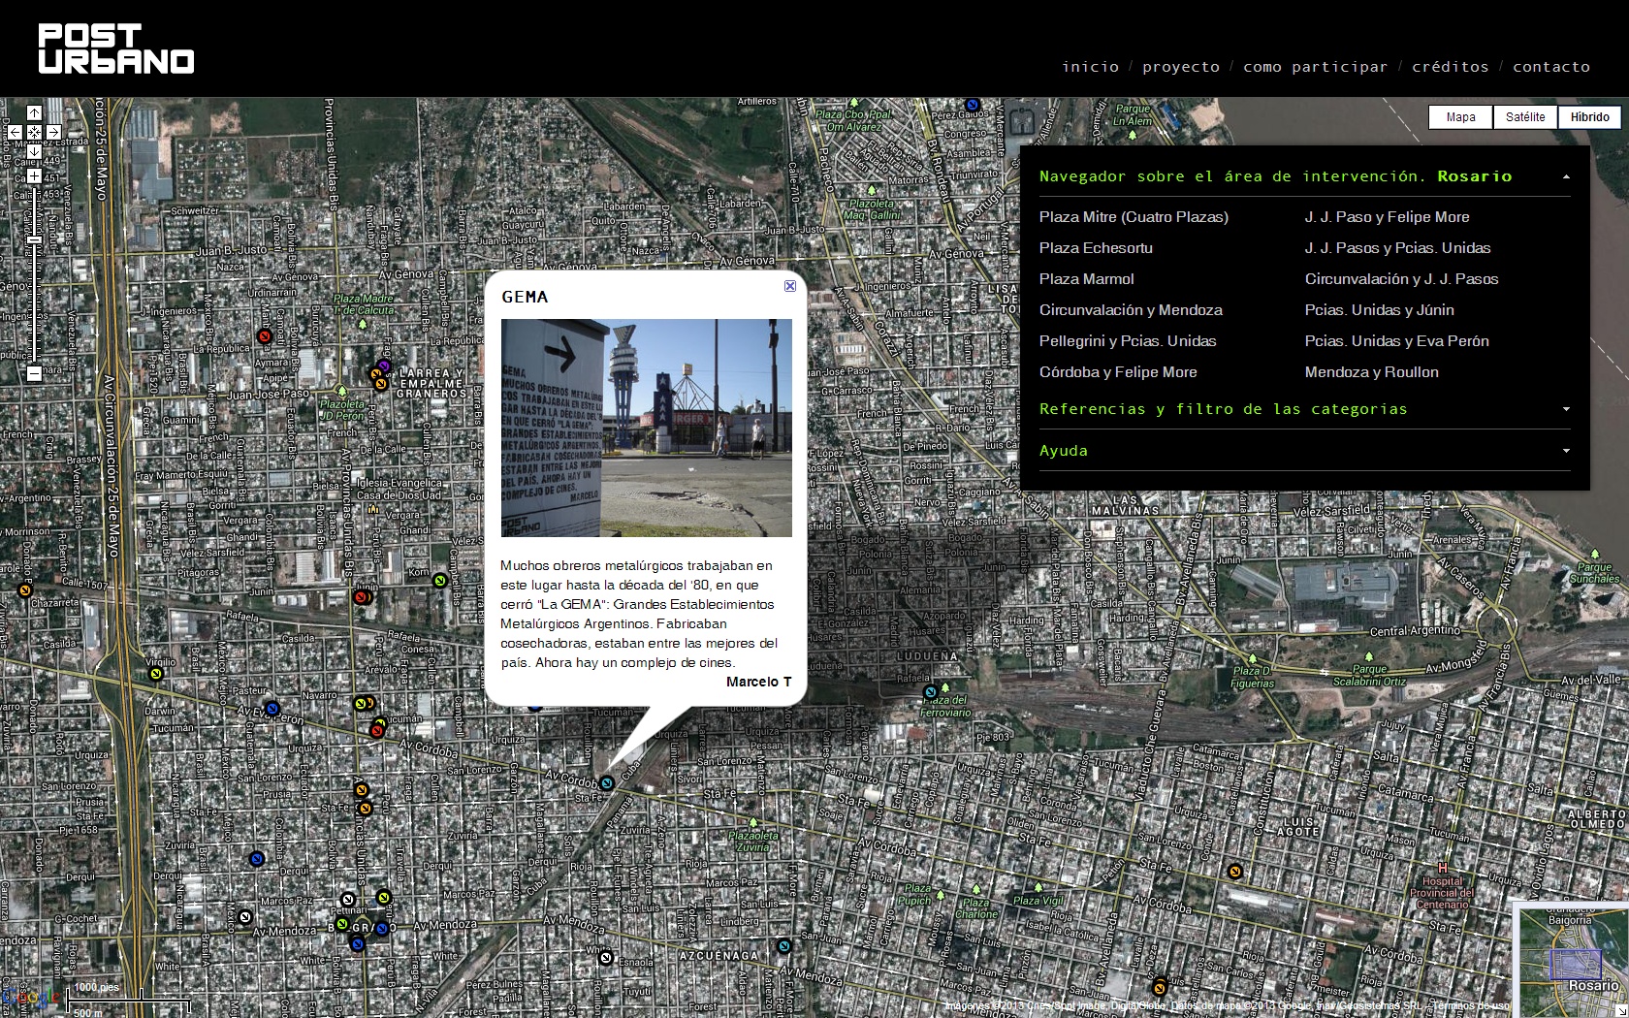
Task: Pan the map down with arrow button
Action: 34,150
